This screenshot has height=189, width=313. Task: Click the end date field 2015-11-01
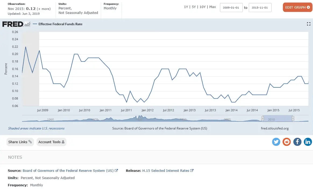click(x=260, y=8)
